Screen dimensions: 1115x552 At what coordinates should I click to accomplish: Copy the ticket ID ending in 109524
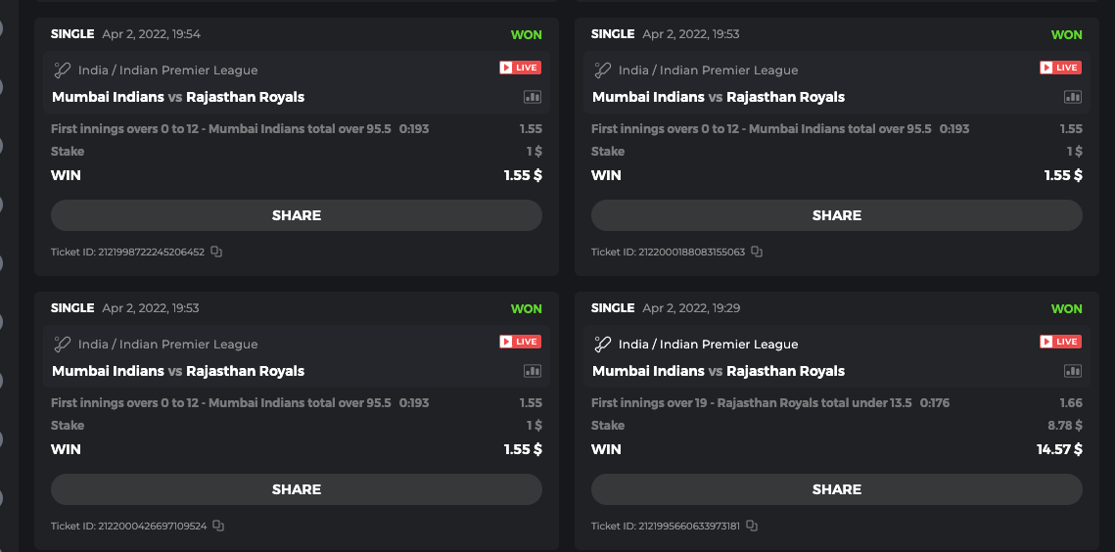pos(218,526)
